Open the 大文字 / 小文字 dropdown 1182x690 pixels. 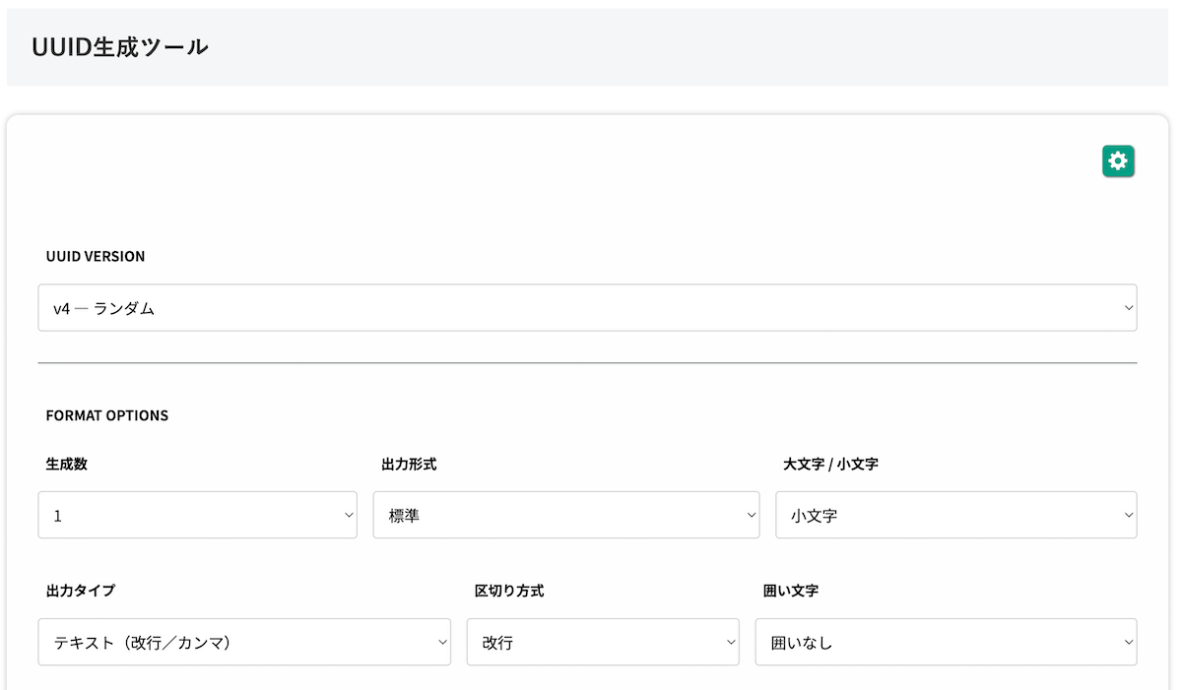(955, 514)
